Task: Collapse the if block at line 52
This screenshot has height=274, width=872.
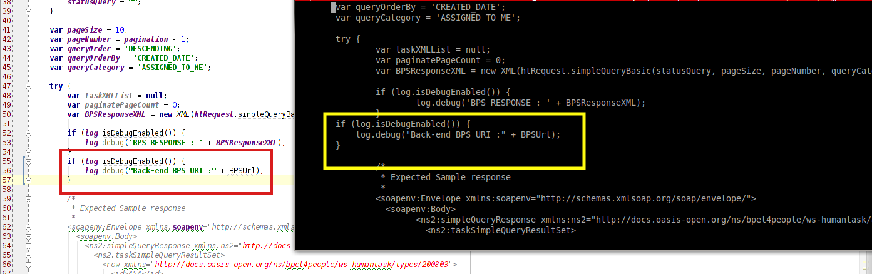Action: coord(28,133)
